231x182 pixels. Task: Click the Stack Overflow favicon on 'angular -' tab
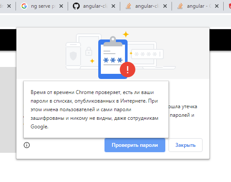click(x=180, y=6)
